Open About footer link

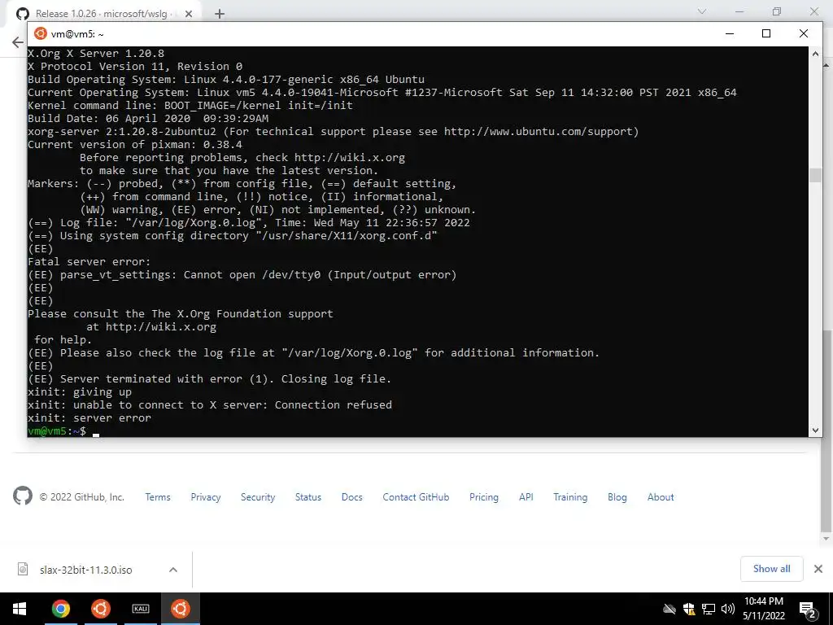pos(661,497)
